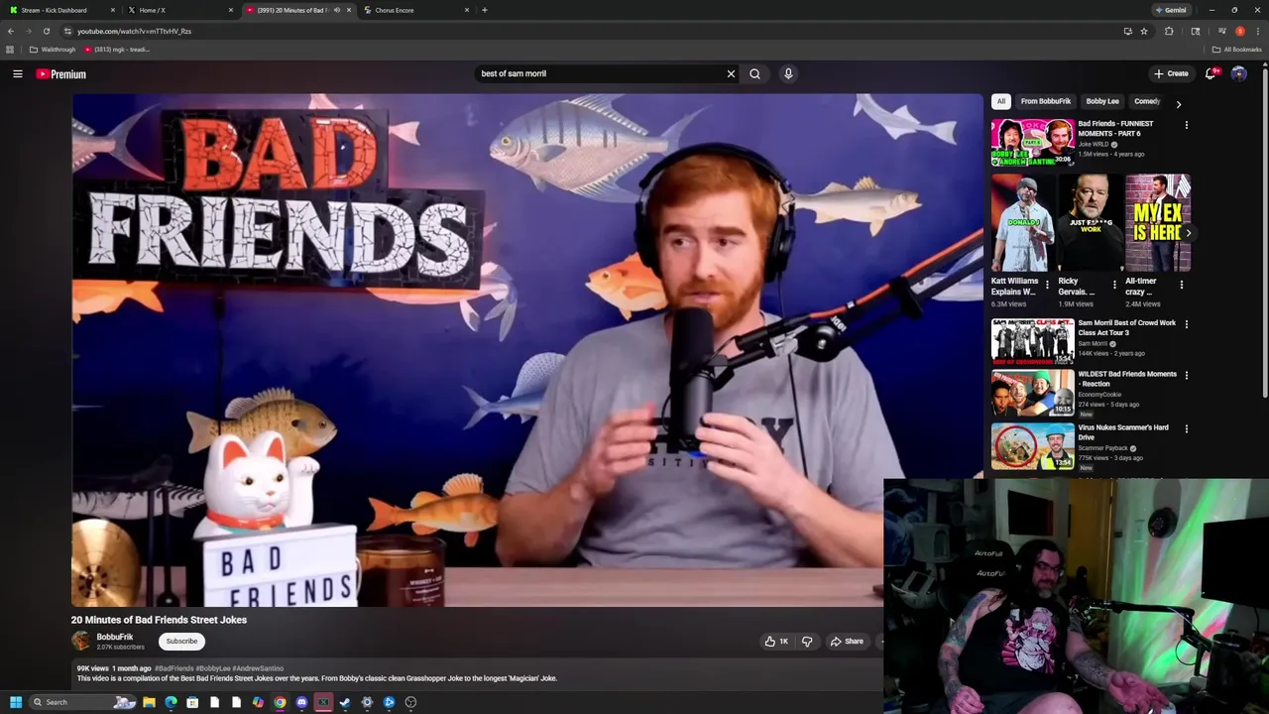
Task: Open the Walkthrough bookmark folder
Action: click(53, 50)
